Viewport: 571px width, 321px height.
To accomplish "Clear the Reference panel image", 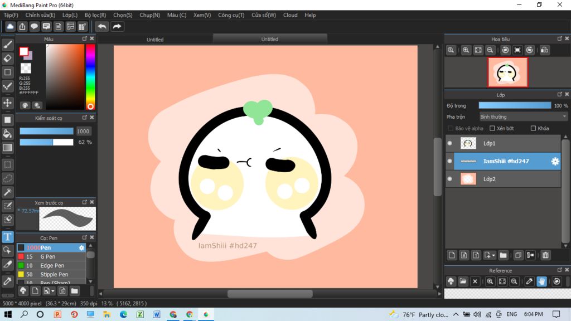I will 475,281.
